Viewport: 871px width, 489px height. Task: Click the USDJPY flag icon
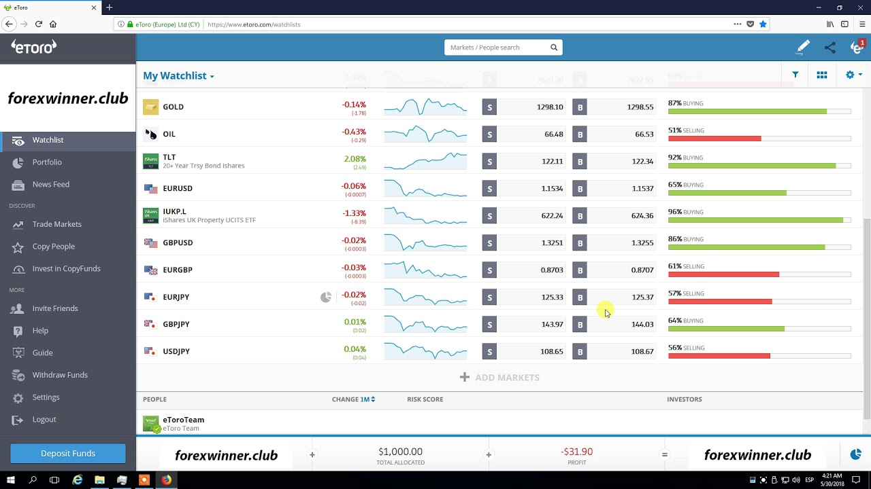coord(150,351)
